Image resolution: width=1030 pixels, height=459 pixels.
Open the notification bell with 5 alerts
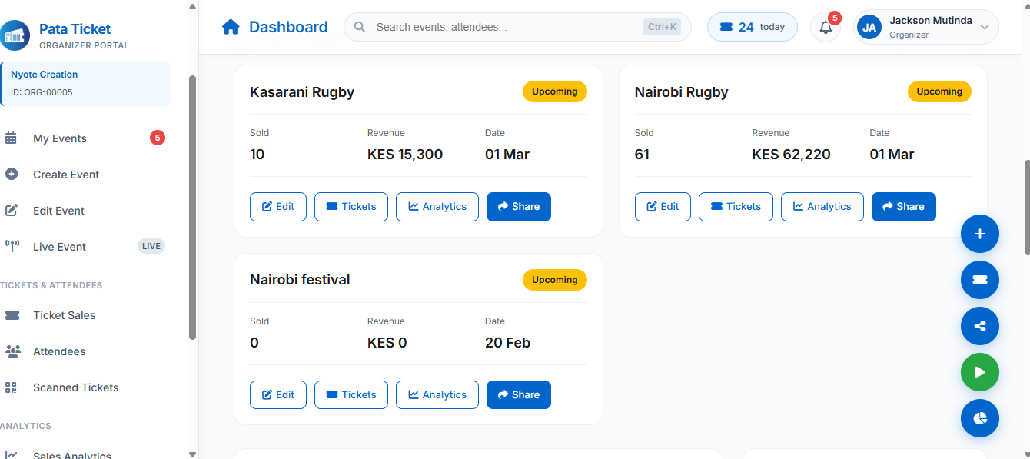(825, 27)
